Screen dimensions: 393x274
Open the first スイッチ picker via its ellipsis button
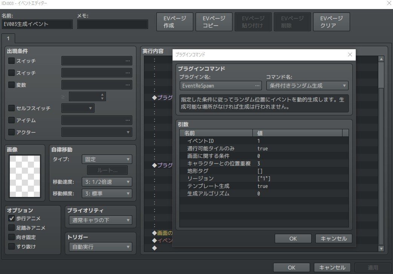(x=128, y=61)
